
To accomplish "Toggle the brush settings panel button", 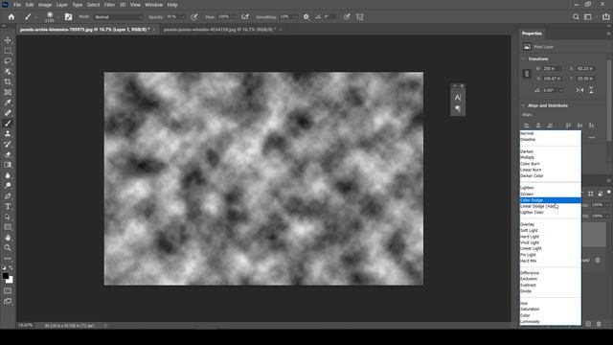I will (x=68, y=17).
